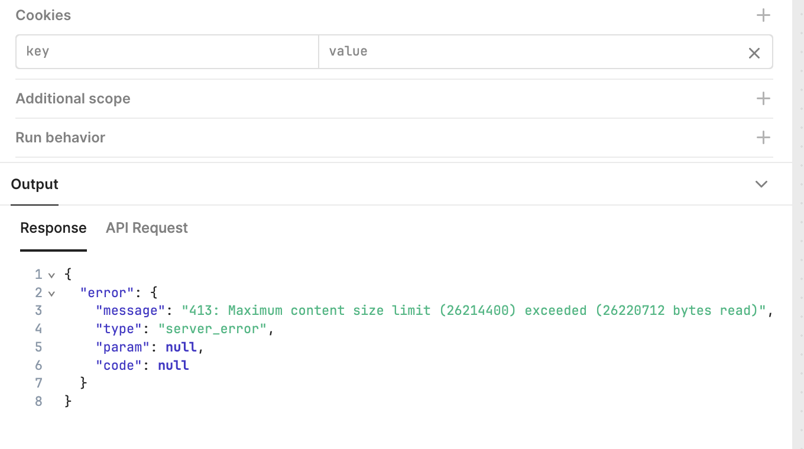Collapse the Output section with its chevron
804x449 pixels.
click(761, 184)
